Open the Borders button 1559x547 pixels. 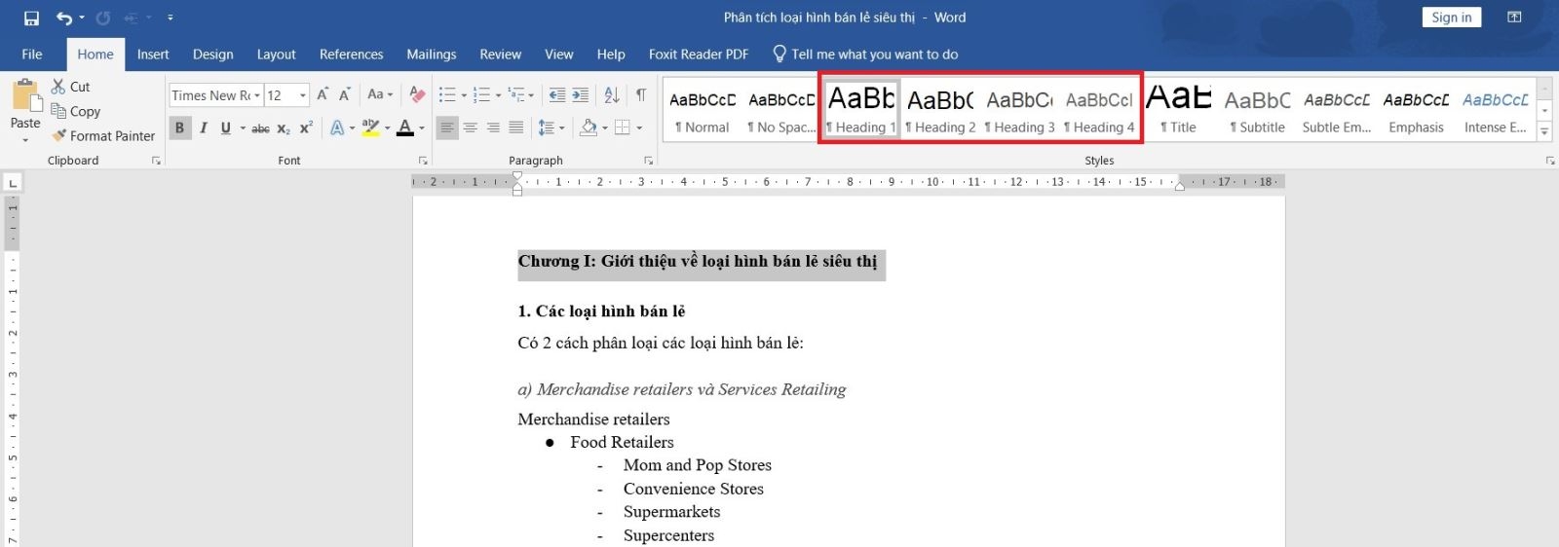pos(623,128)
